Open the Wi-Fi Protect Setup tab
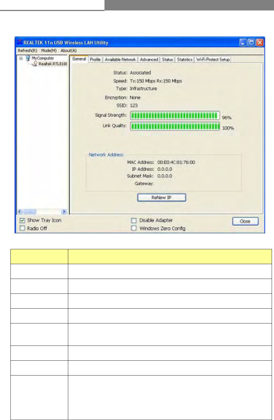This screenshot has height=420, width=274. (x=213, y=59)
